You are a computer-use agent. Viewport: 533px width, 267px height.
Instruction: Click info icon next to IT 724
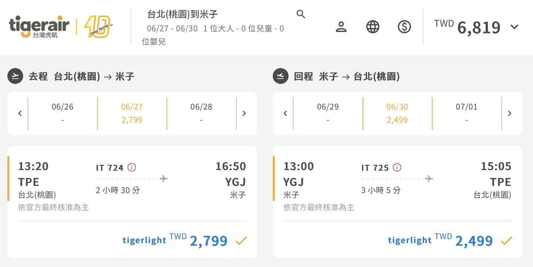click(131, 168)
